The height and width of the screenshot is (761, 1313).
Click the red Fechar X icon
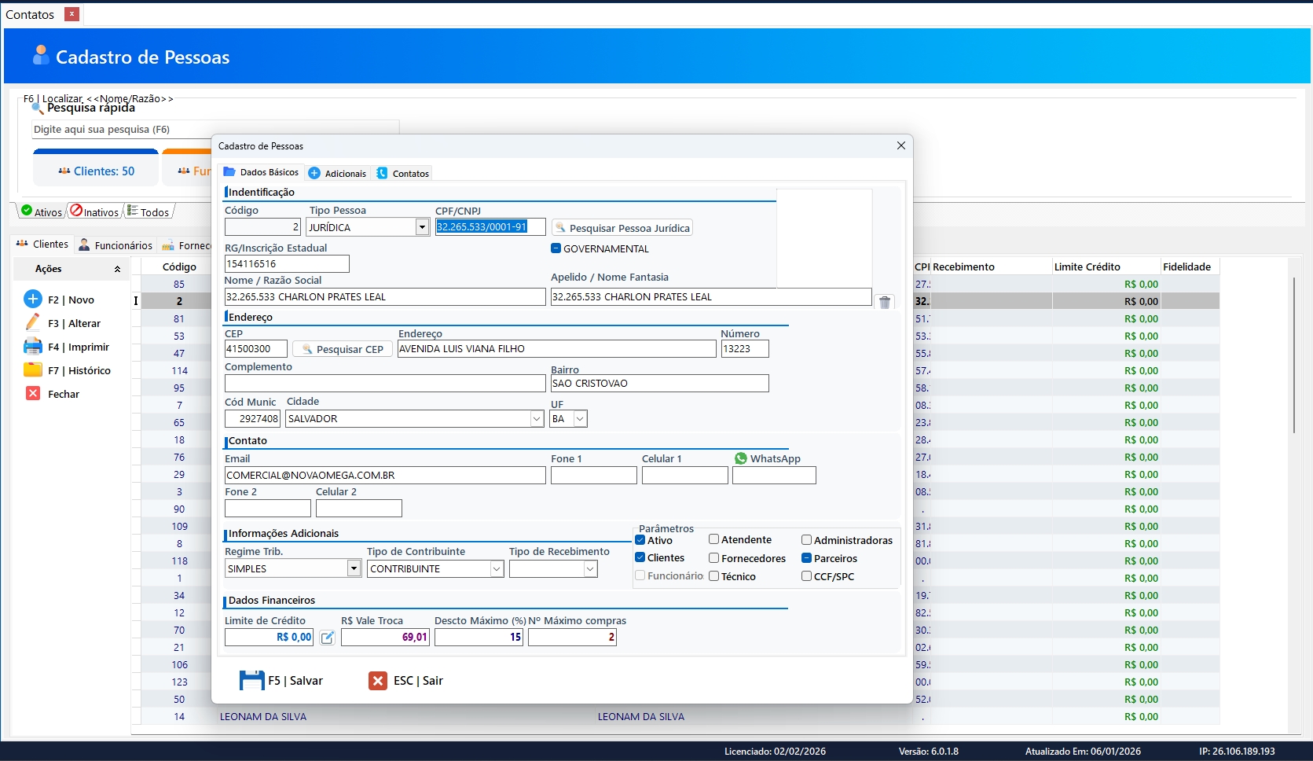coord(33,393)
